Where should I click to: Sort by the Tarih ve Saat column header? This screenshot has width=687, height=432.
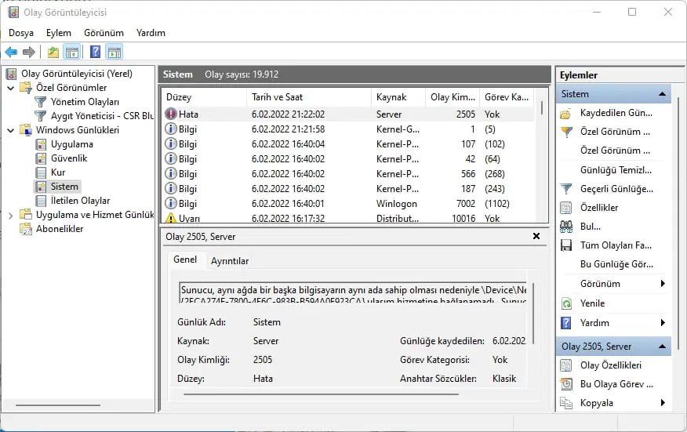coord(309,97)
